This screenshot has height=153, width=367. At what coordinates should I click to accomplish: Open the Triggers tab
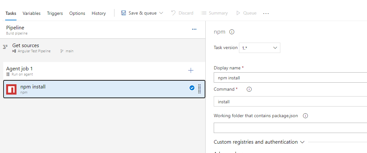click(55, 13)
